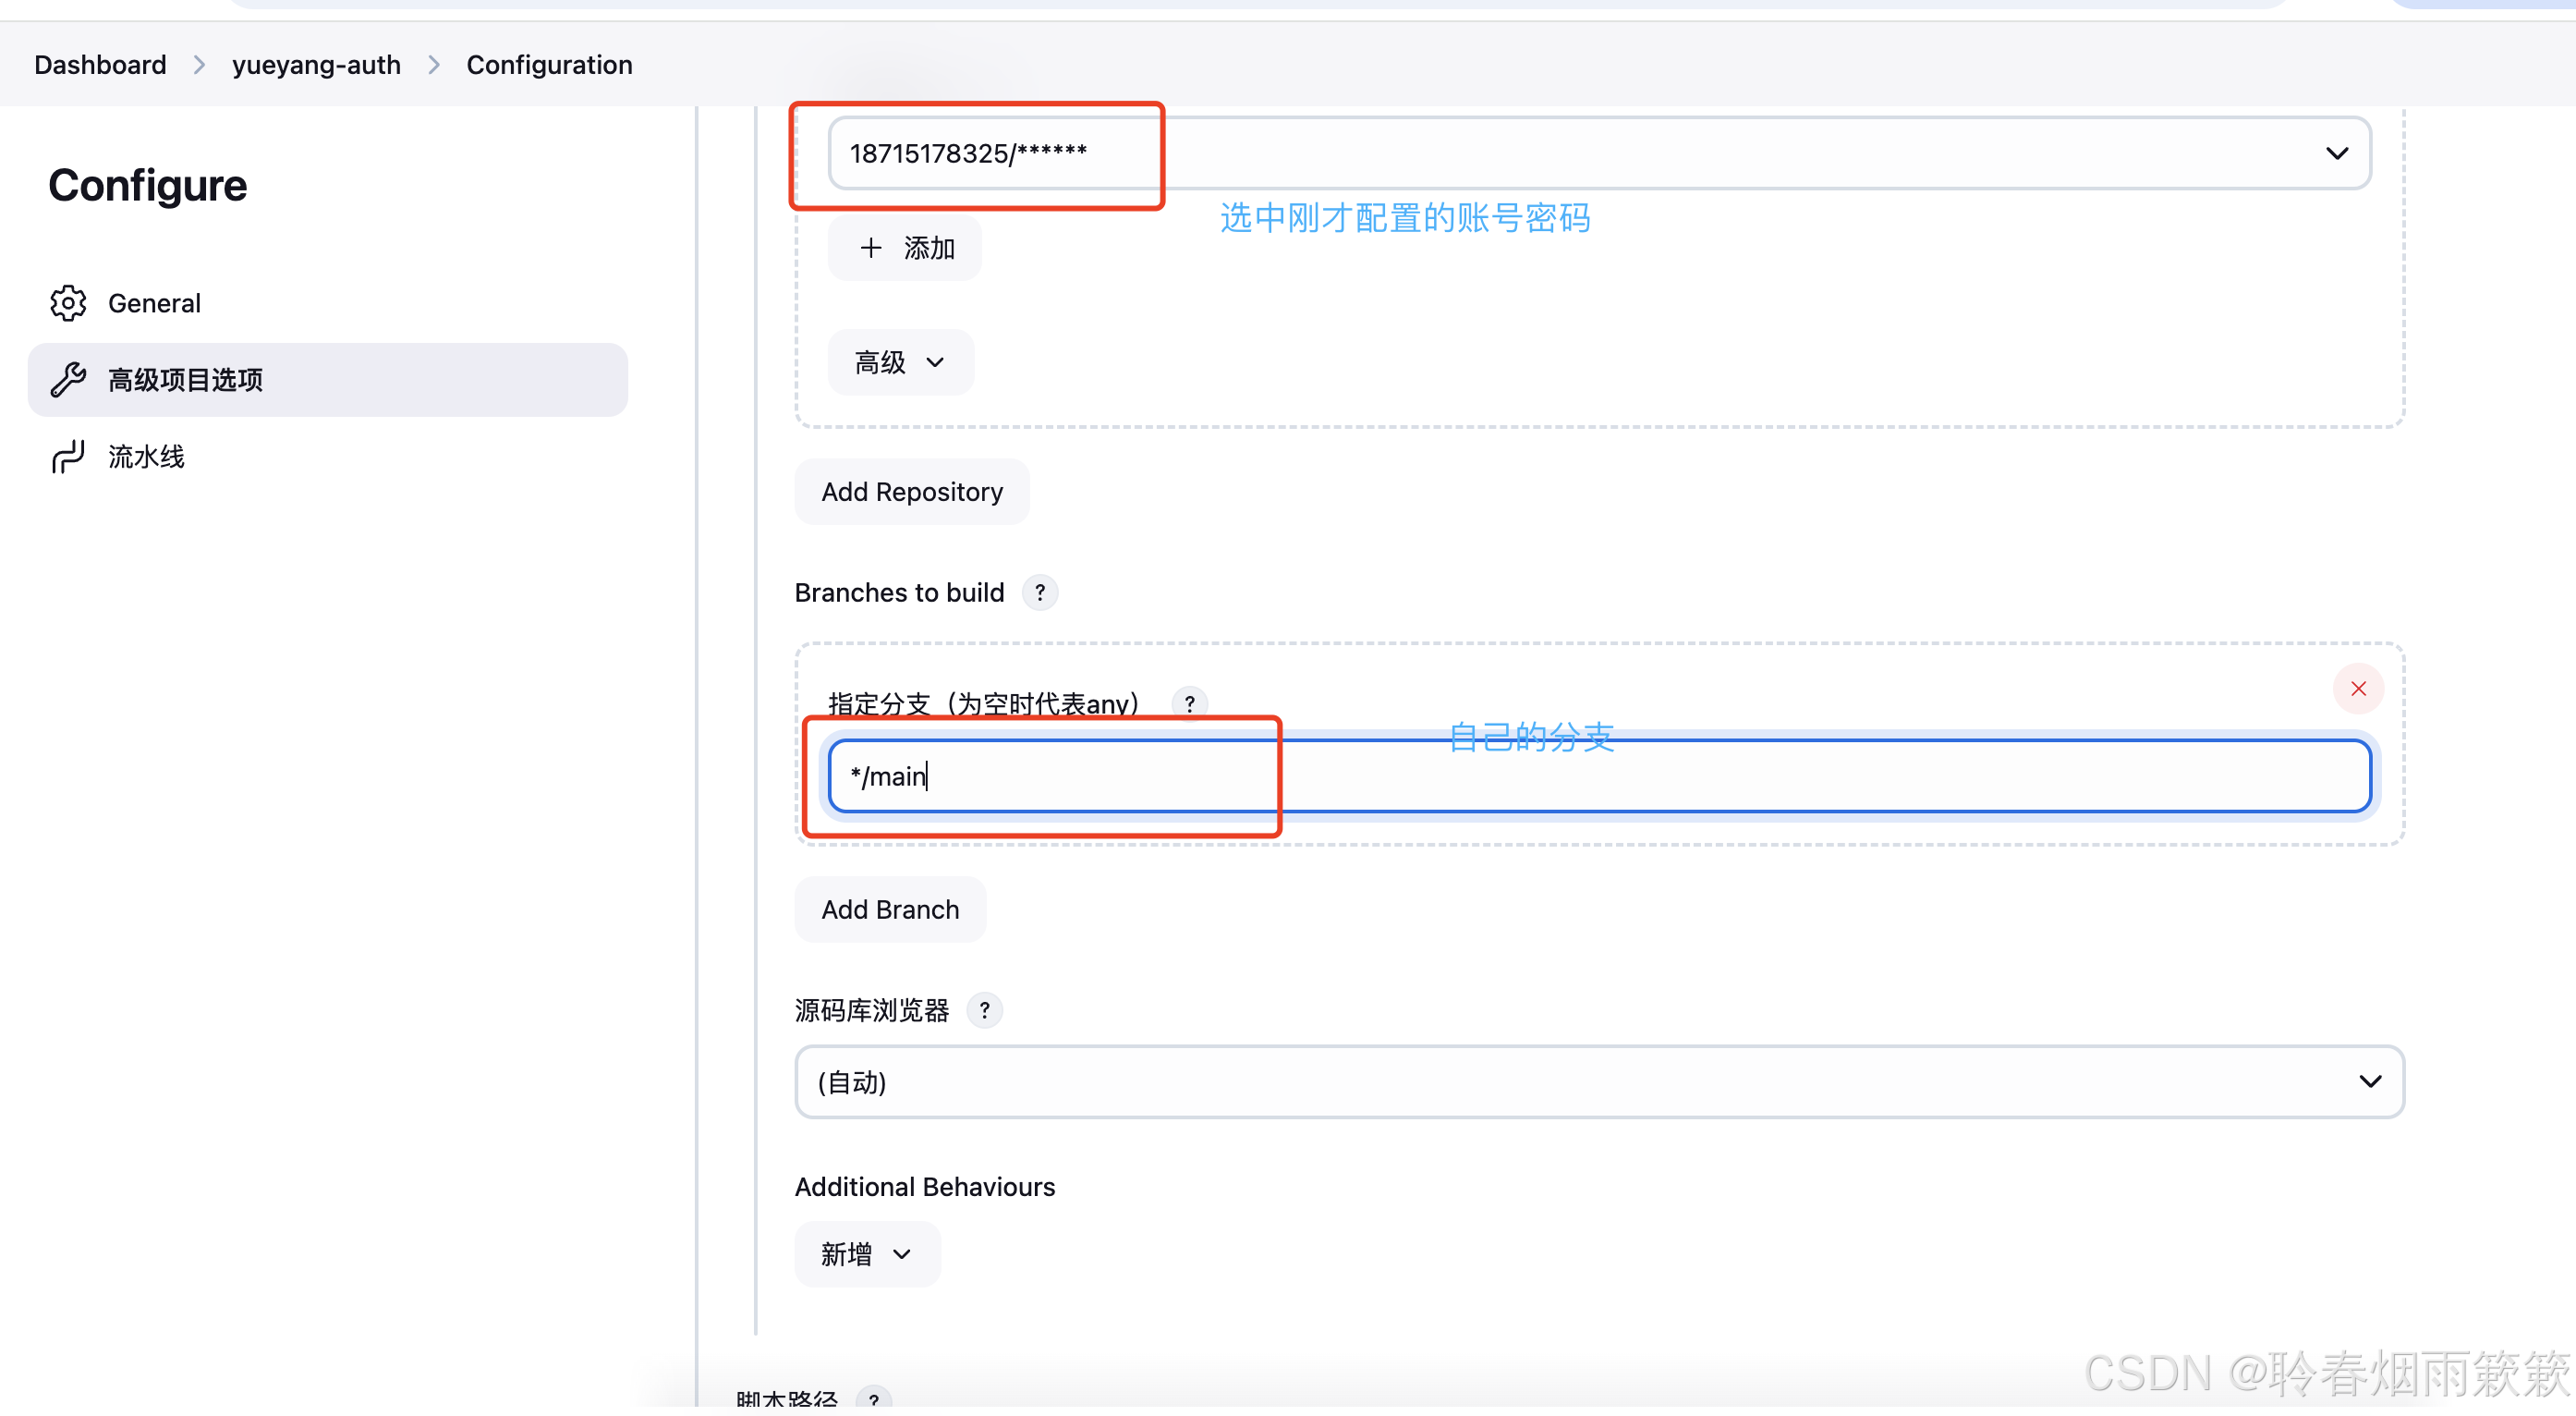Click the 添加 credentials button
The width and height of the screenshot is (2576, 1416).
point(904,248)
